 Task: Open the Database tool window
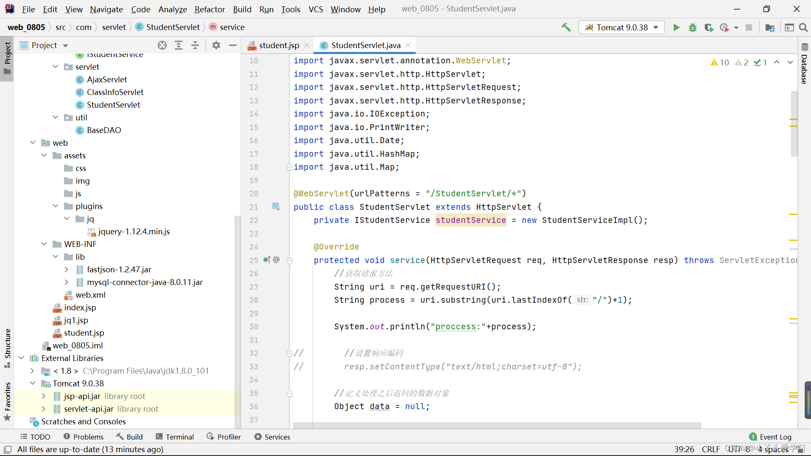804,63
